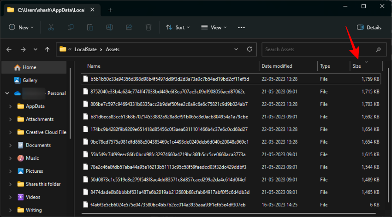Screen dimensions: 392x217
Task: Click the Share icon in toolbar
Action: [129, 28]
